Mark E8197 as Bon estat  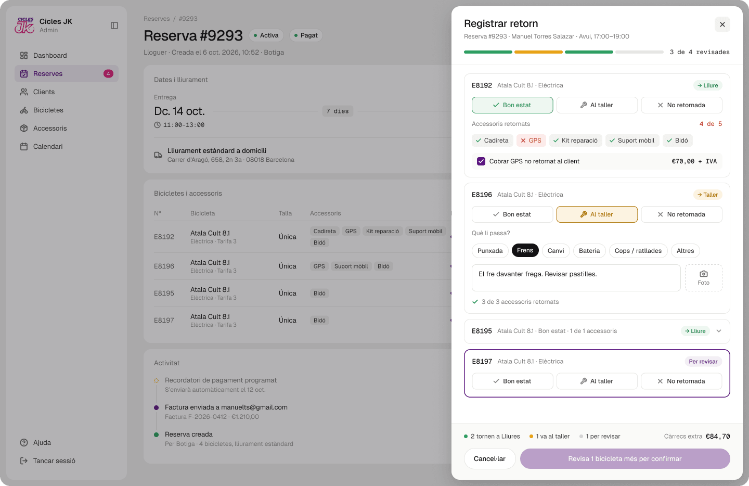[x=512, y=381]
